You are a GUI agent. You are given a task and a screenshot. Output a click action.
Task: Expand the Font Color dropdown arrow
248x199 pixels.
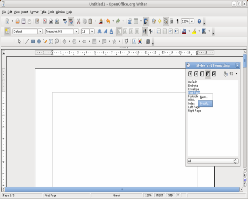tap(189, 31)
